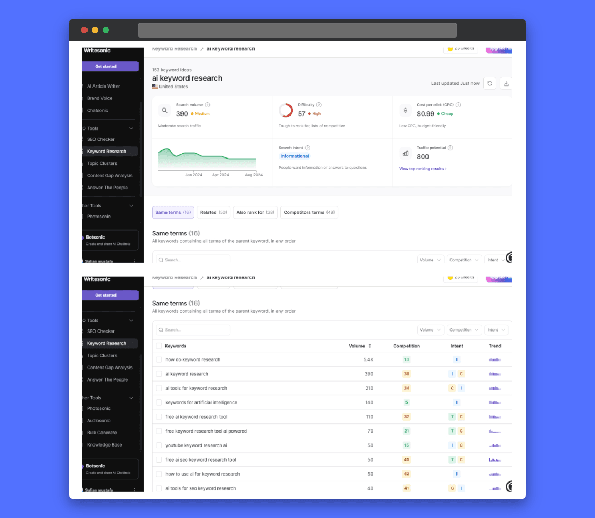Image resolution: width=595 pixels, height=518 pixels.
Task: Open Sufian mustafa account options menu in lower sidebar
Action: [134, 490]
